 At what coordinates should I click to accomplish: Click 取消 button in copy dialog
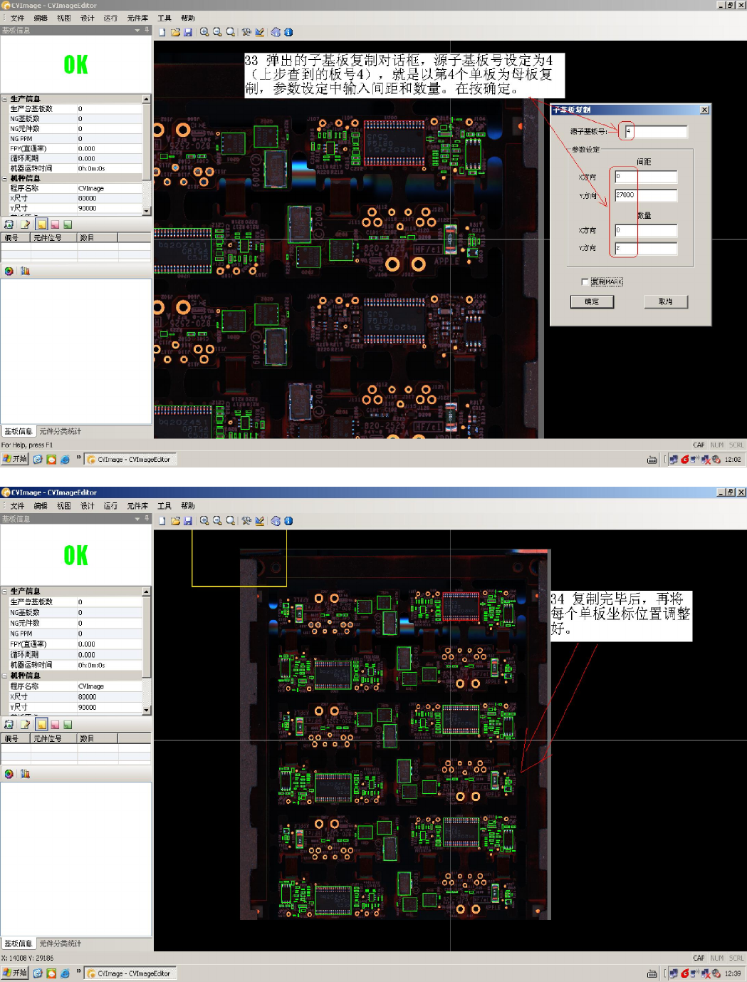[666, 301]
